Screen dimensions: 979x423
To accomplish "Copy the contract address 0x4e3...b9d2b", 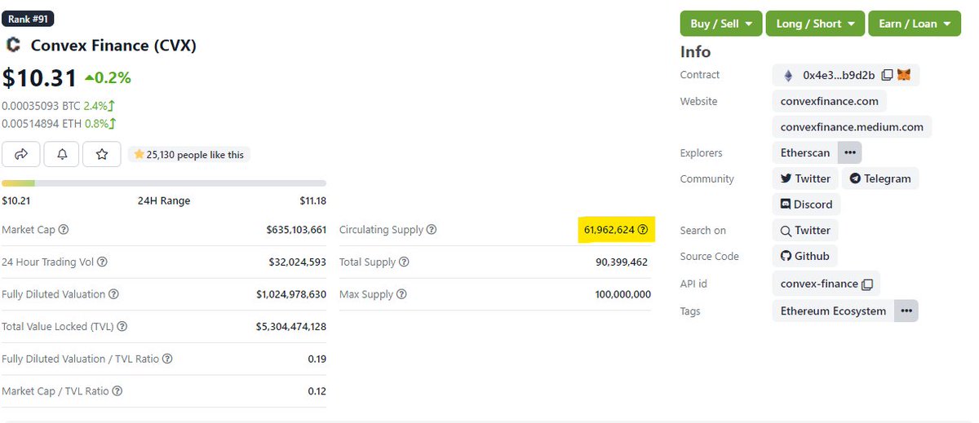I will click(888, 75).
